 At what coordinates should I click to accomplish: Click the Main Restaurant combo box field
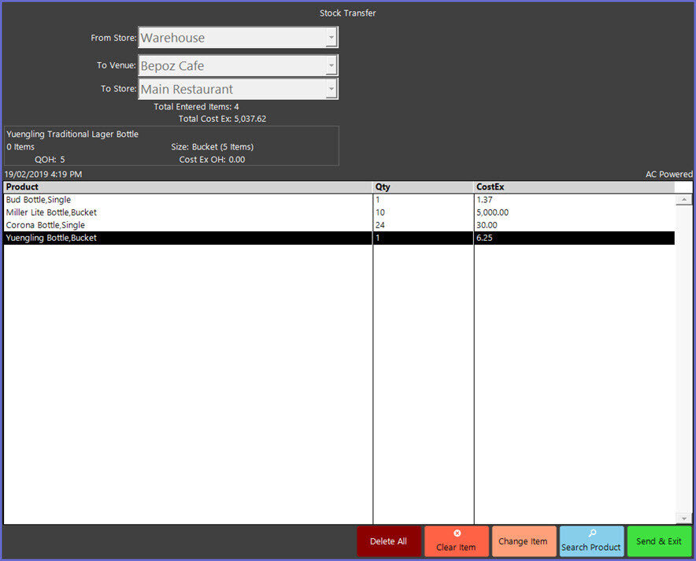[x=238, y=89]
